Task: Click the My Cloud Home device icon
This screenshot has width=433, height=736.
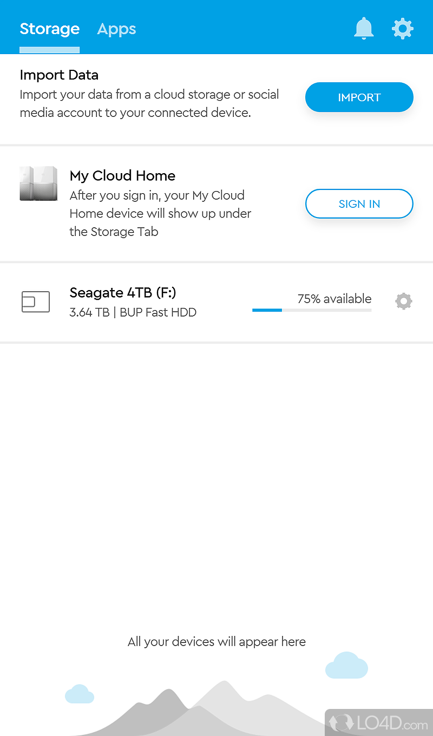Action: click(38, 183)
